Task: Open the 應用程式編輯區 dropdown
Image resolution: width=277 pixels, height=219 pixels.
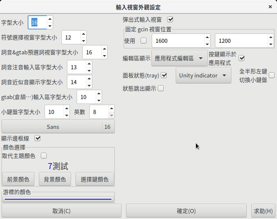Action: (179, 58)
